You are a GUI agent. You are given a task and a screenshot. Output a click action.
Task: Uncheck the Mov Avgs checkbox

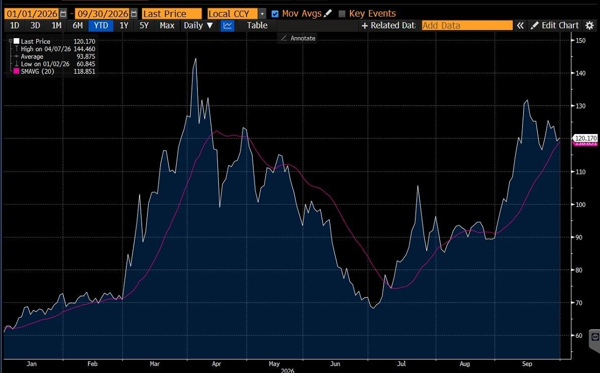275,14
